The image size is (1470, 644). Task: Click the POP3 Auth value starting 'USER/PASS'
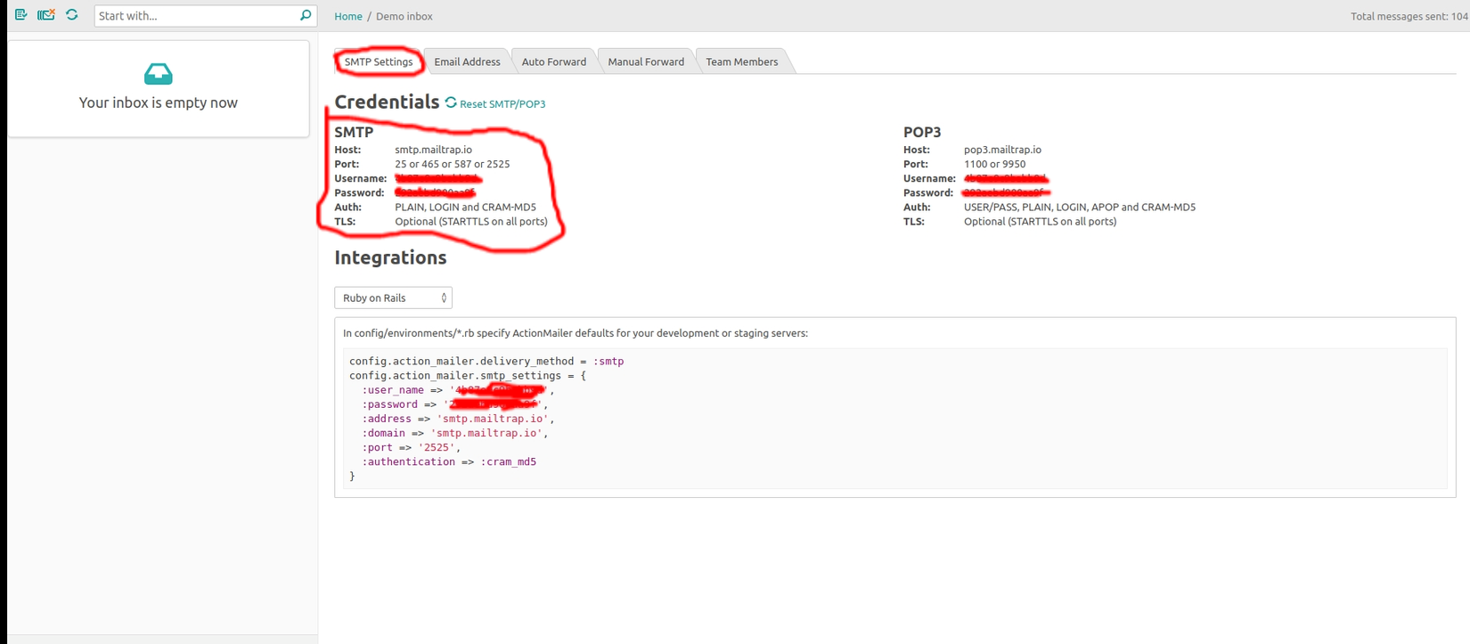[x=1080, y=207]
